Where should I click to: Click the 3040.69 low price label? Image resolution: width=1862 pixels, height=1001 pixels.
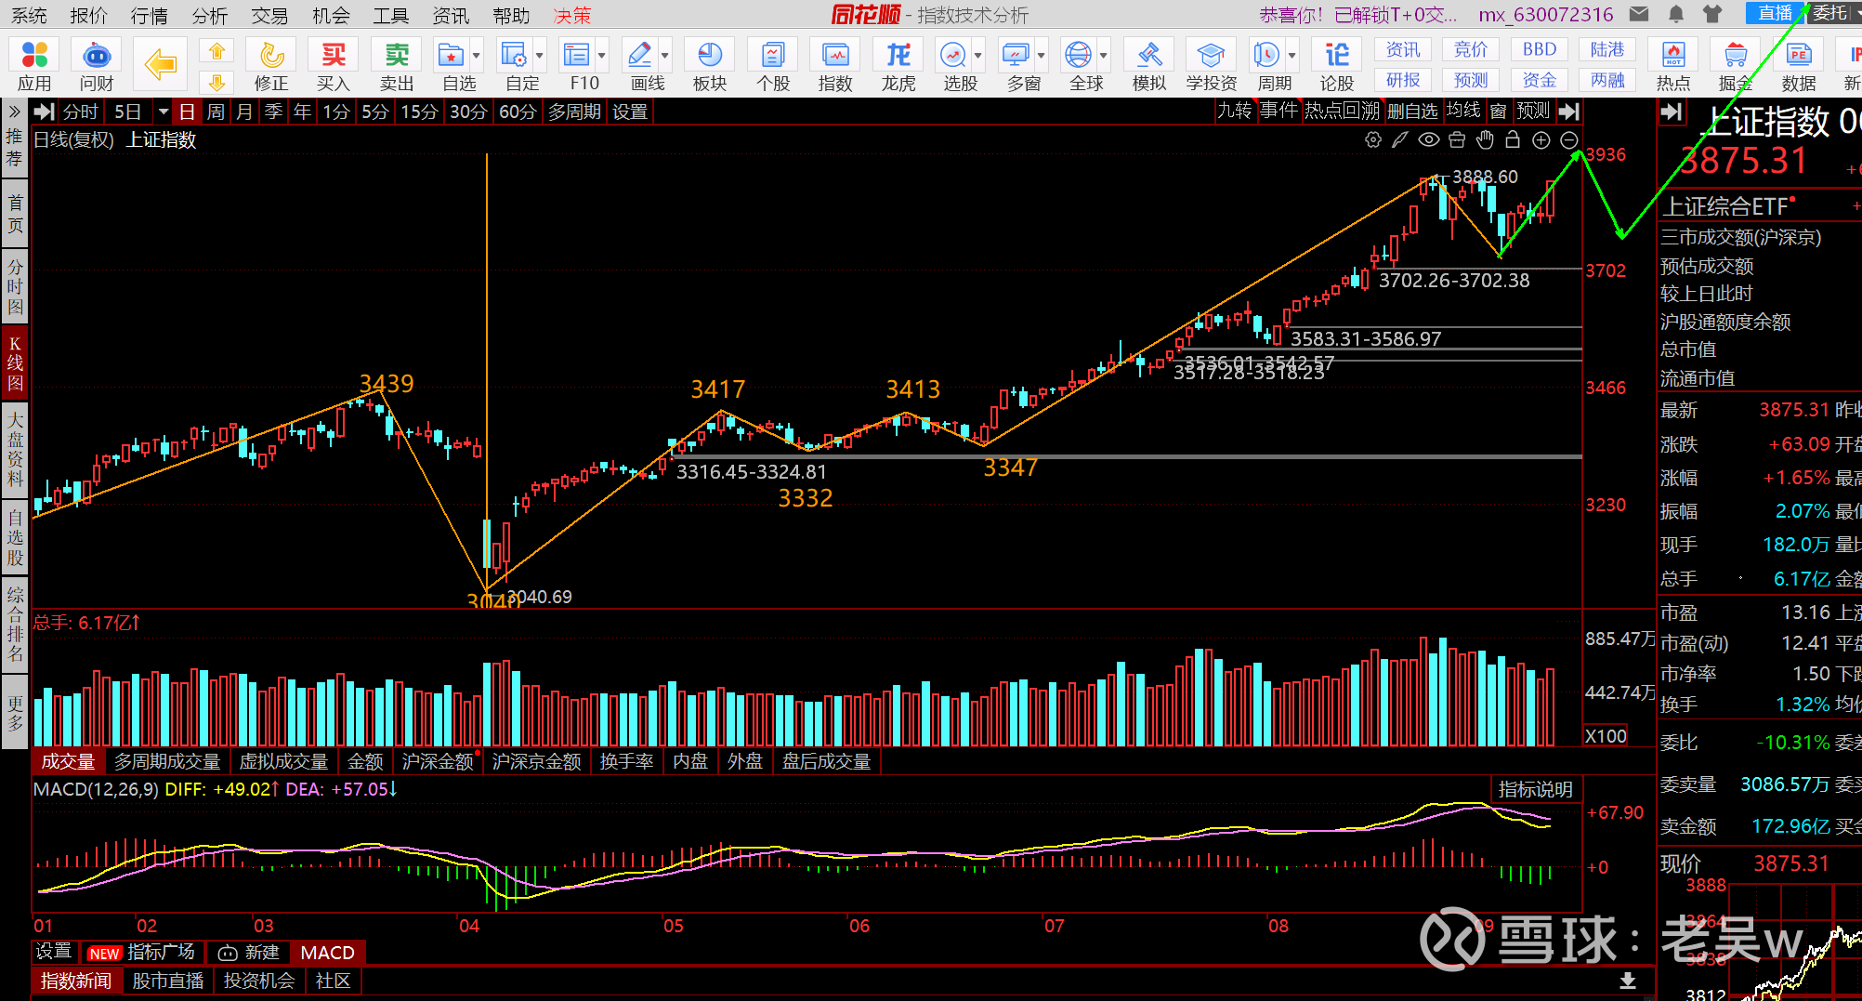click(539, 597)
